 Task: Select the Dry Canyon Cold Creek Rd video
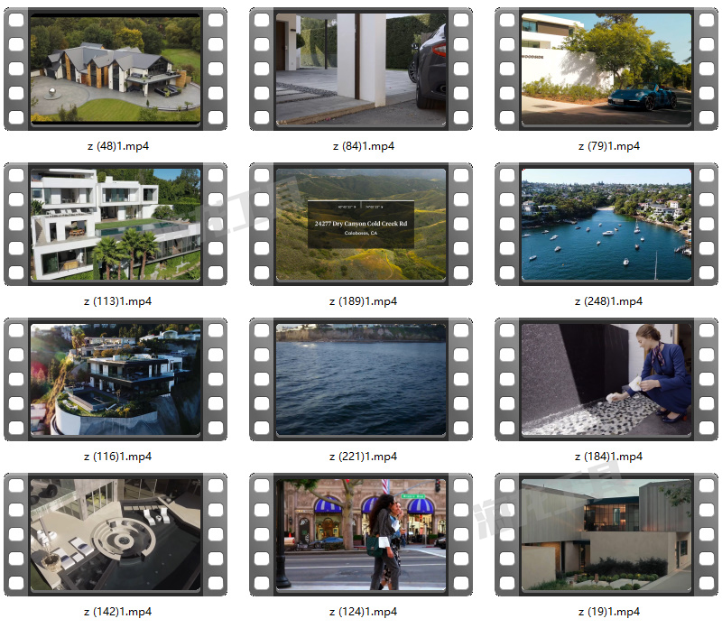[x=361, y=225]
